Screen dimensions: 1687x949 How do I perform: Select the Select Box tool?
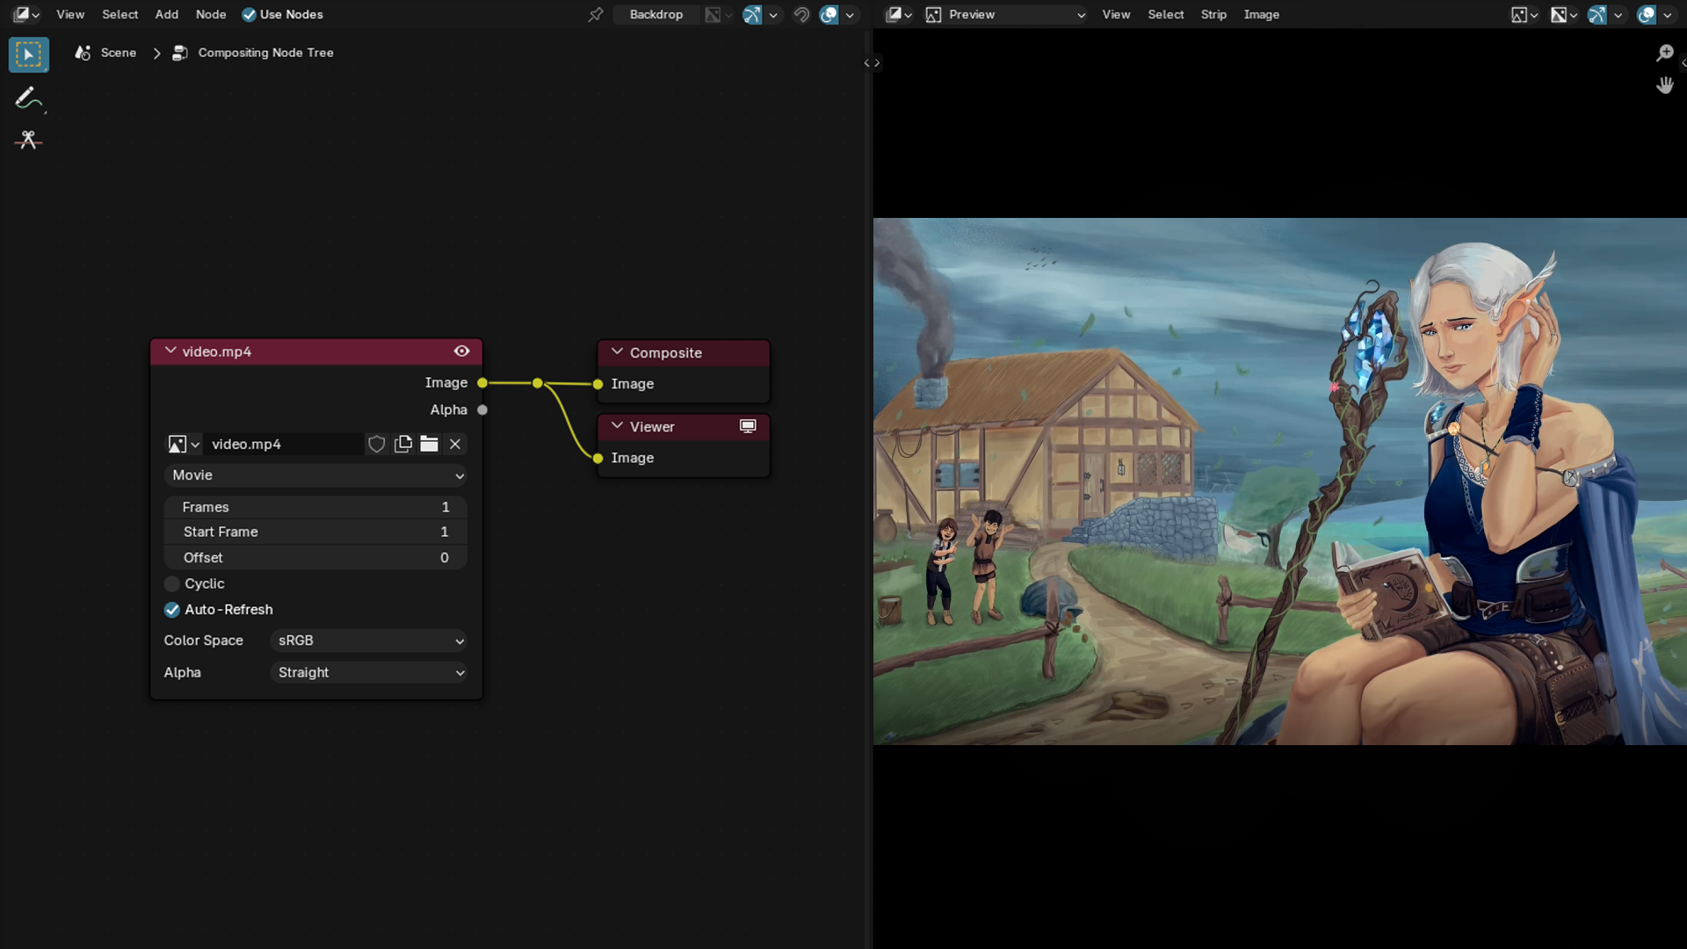pos(28,54)
